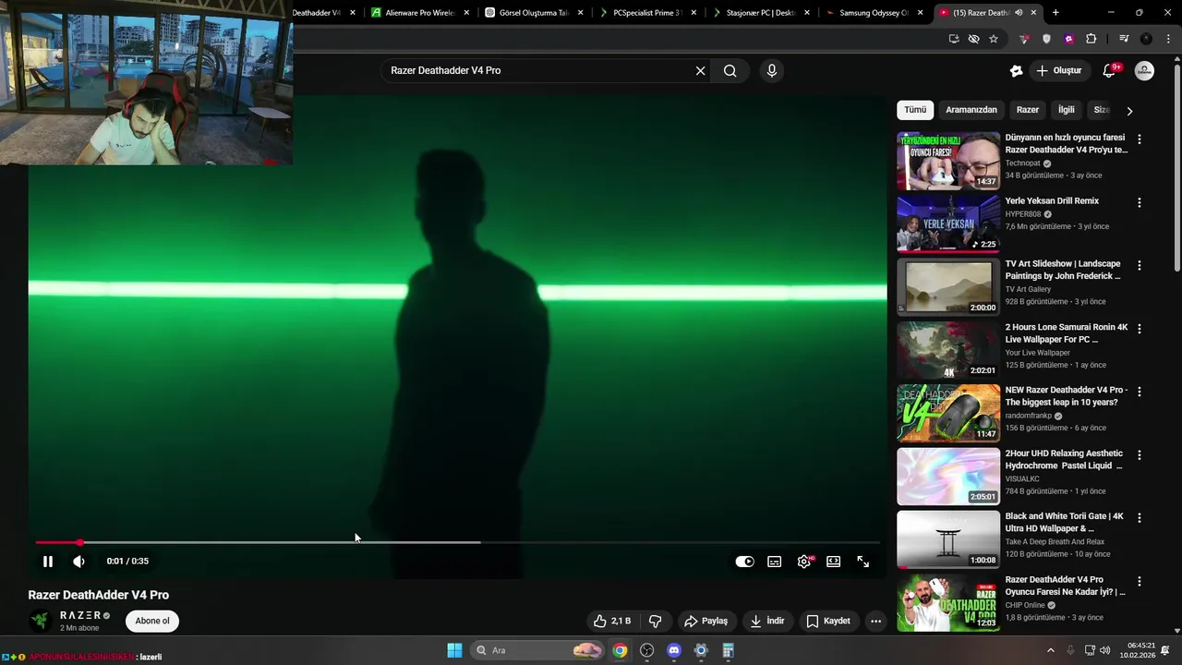Open options for Technopat video
Viewport: 1182px width, 665px height.
click(1139, 139)
